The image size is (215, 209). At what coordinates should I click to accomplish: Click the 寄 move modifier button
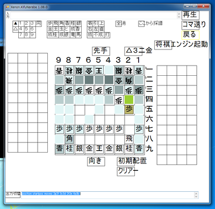pos(90,24)
